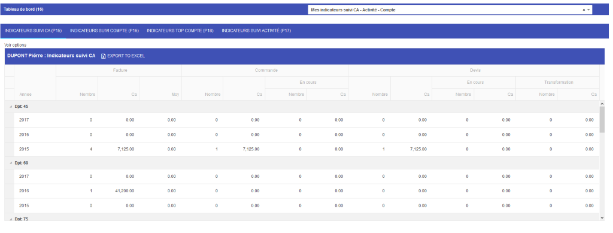Image resolution: width=613 pixels, height=233 pixels.
Task: Select the 2016 row in Dpt: 45
Action: [x=302, y=135]
